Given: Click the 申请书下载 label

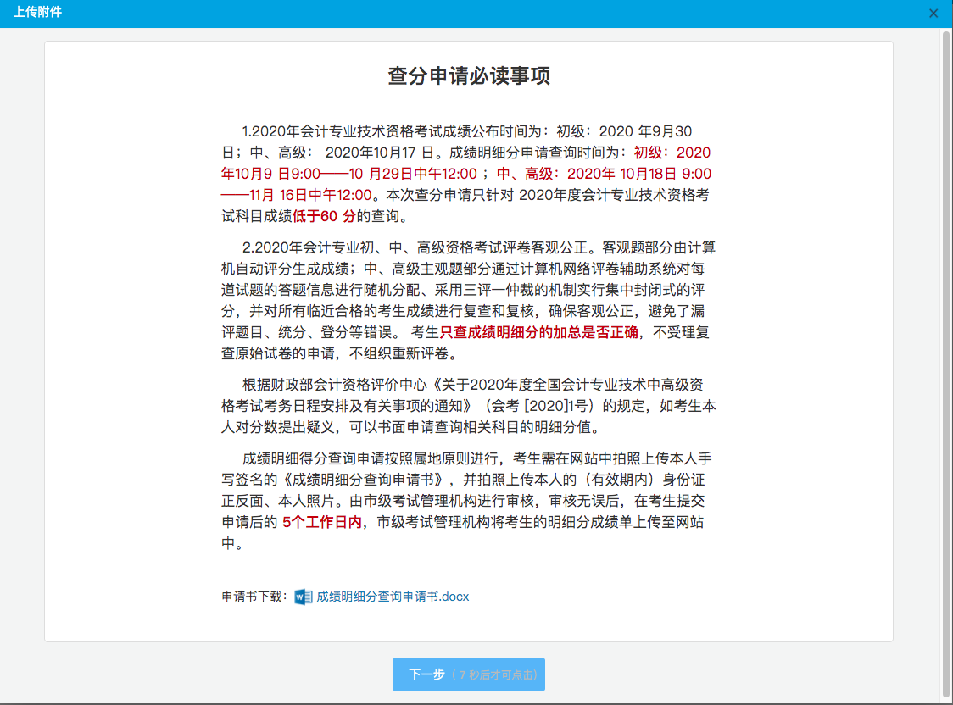Looking at the screenshot, I should (x=254, y=597).
